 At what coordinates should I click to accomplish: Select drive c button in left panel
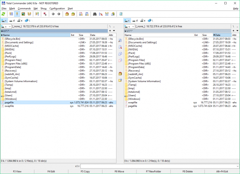[x=4, y=20]
